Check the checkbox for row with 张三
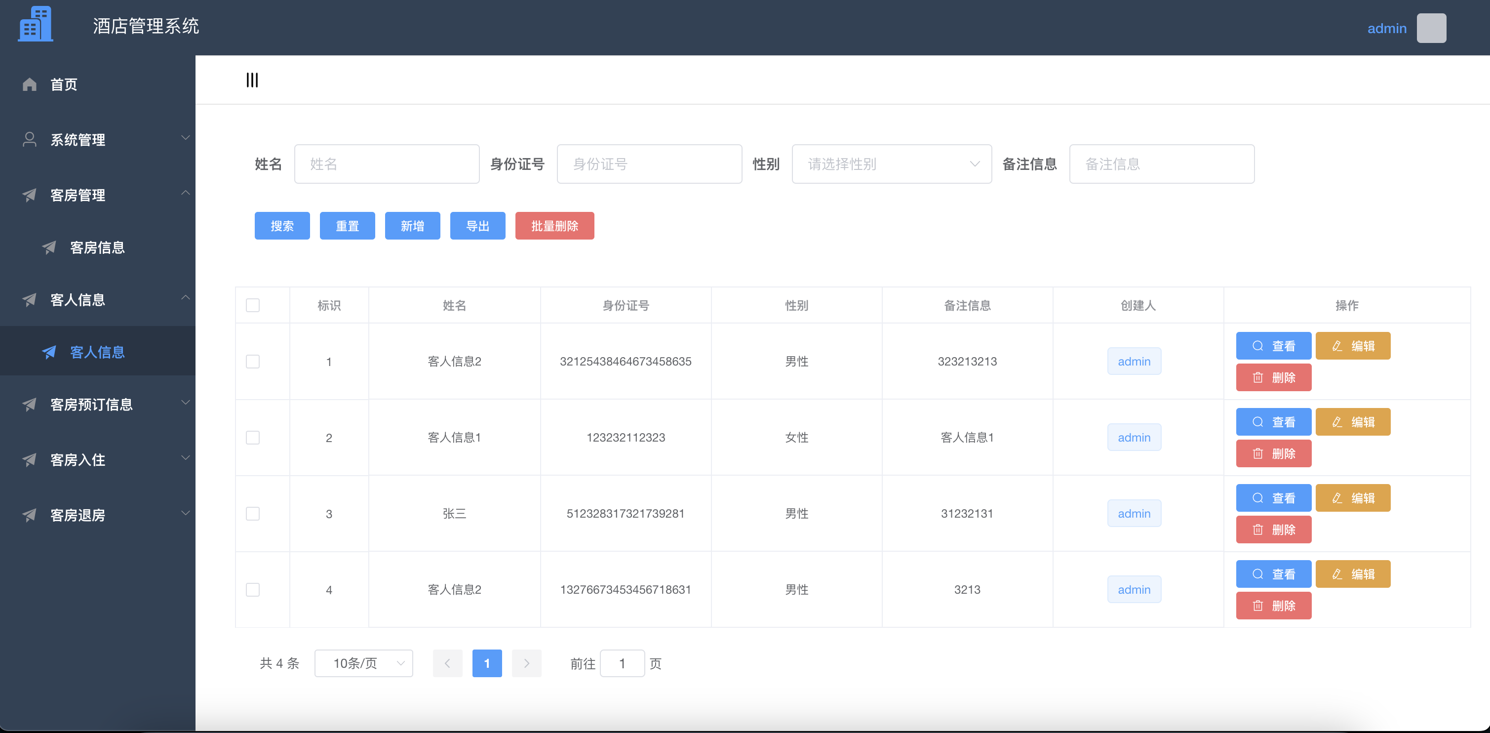The height and width of the screenshot is (733, 1490). pyautogui.click(x=253, y=513)
